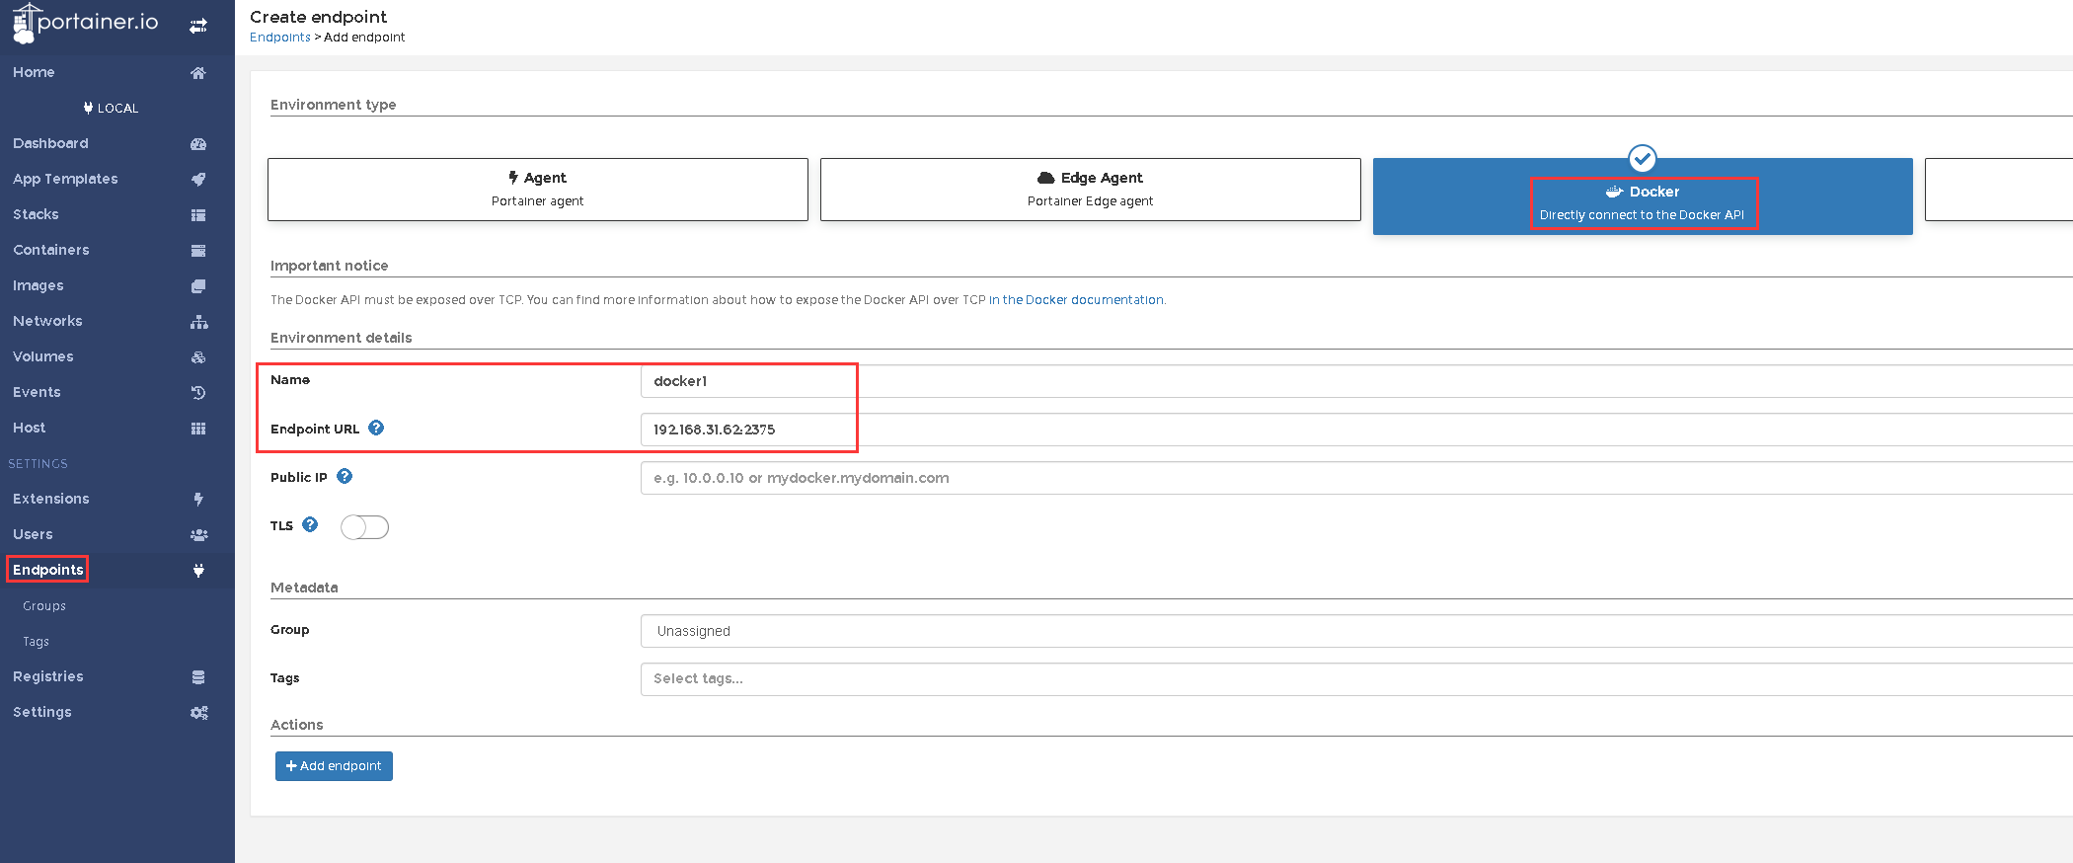Select the Agent environment type
The image size is (2073, 863).
pyautogui.click(x=538, y=190)
